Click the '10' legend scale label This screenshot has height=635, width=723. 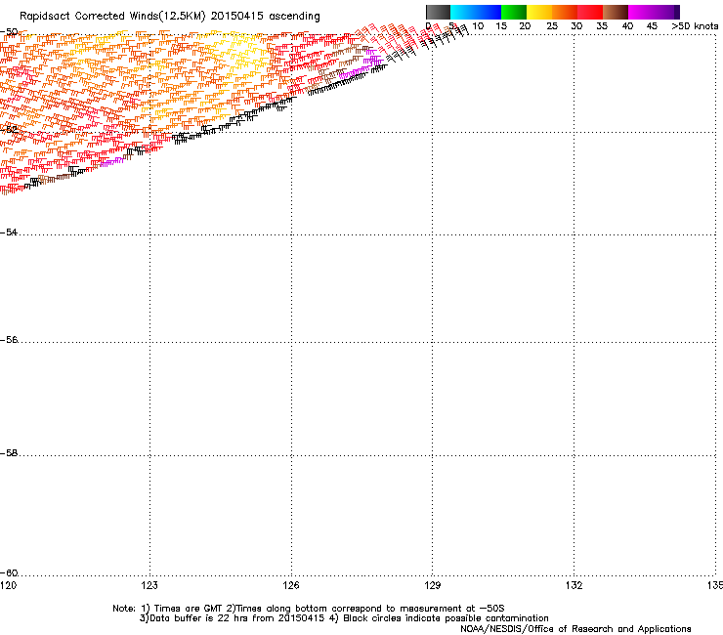pyautogui.click(x=478, y=26)
